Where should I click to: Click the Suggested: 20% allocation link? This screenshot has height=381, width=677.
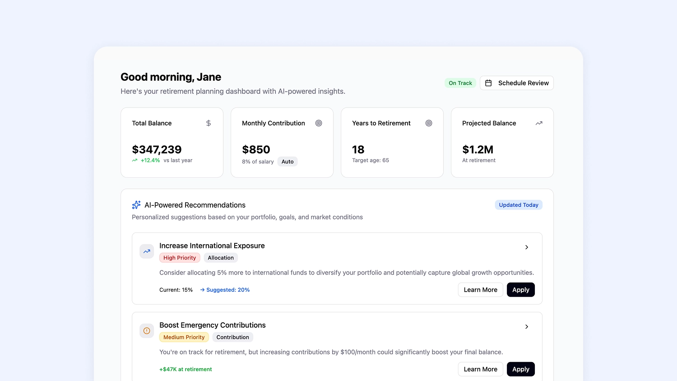225,290
